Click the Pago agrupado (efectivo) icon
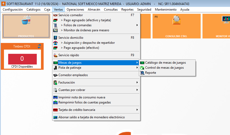Image resolution: width=230 pixels, height=135 pixels. pyautogui.click(x=55, y=48)
